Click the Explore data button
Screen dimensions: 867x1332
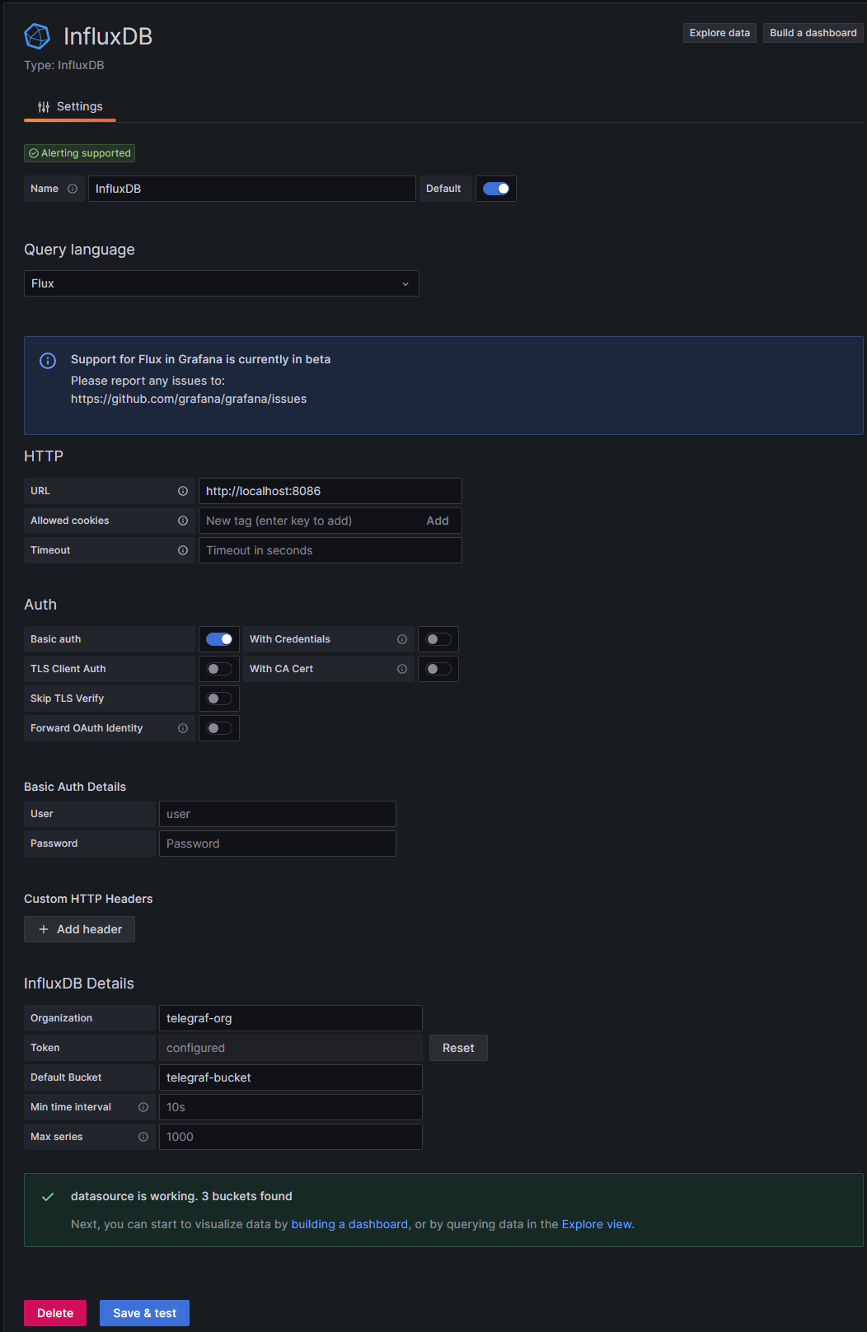[719, 33]
